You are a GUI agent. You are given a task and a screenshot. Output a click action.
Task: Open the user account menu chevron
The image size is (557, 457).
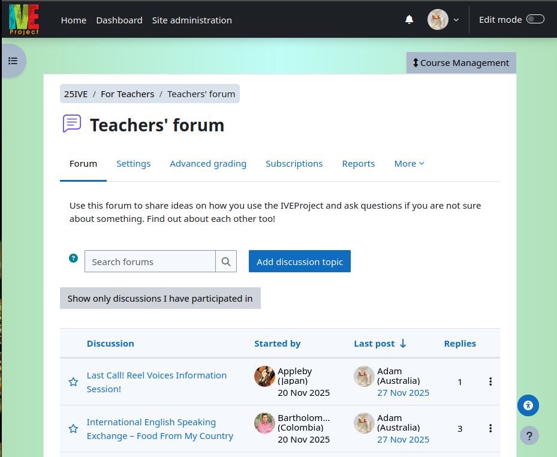pos(457,19)
